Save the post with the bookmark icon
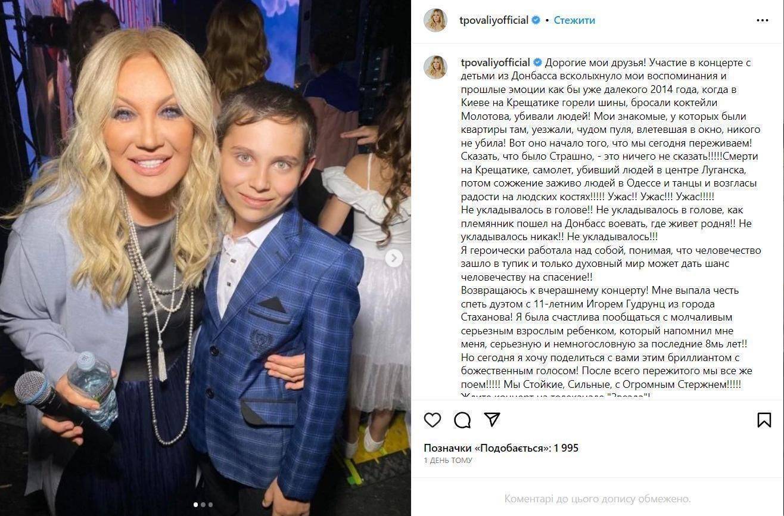This screenshot has height=516, width=784. pos(764,420)
